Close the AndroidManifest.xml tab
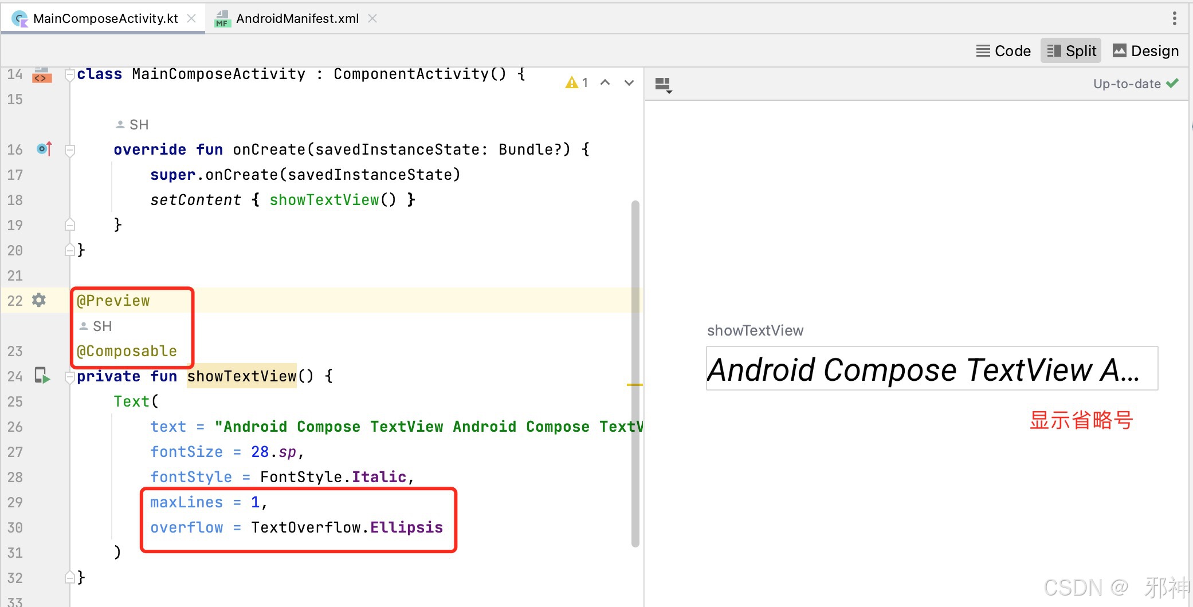1193x607 pixels. (372, 18)
